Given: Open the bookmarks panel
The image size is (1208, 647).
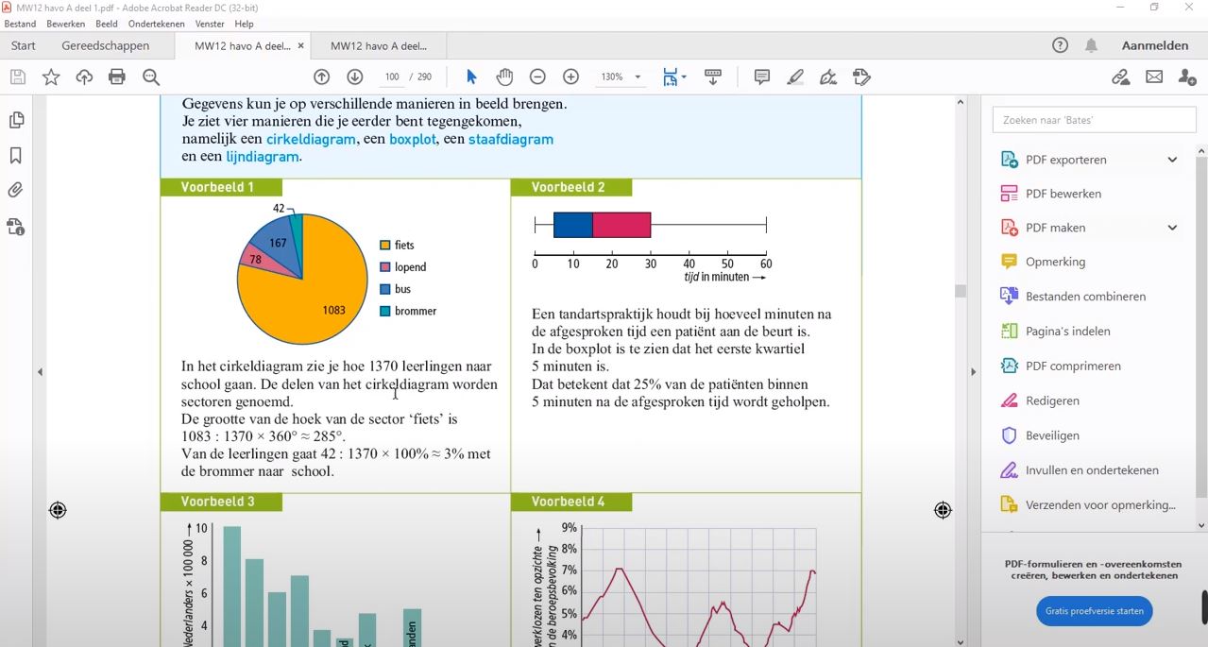Looking at the screenshot, I should pos(16,156).
